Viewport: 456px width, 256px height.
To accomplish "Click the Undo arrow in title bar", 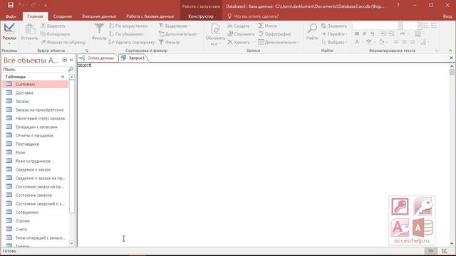I will click(21, 5).
